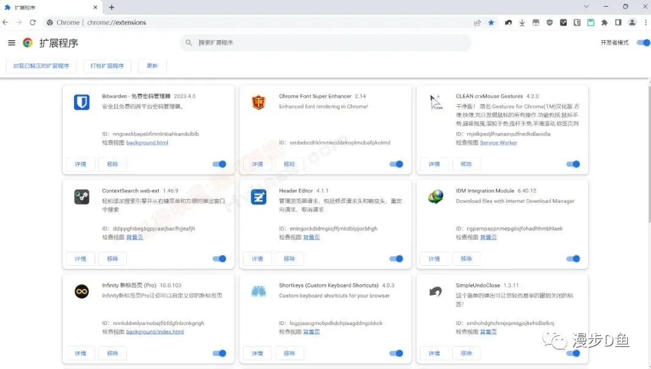The width and height of the screenshot is (651, 369).
Task: Open Chrome's three-dot menu
Action: coord(646,23)
